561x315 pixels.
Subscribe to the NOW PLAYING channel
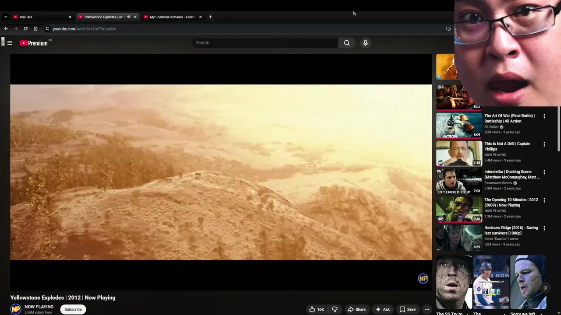pos(73,309)
